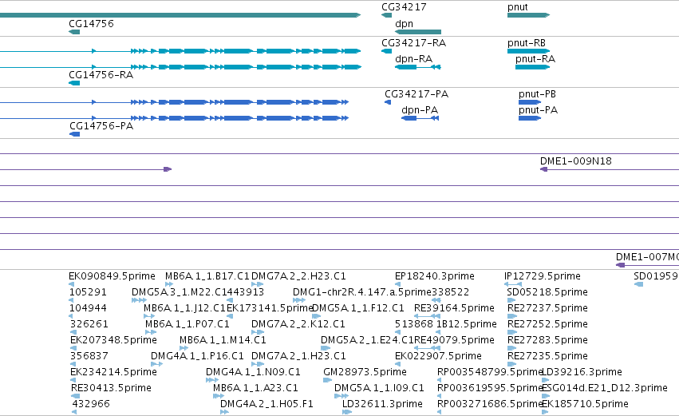The image size is (679, 416).
Task: Click EST label LD32611.3prime
Action: (382, 404)
